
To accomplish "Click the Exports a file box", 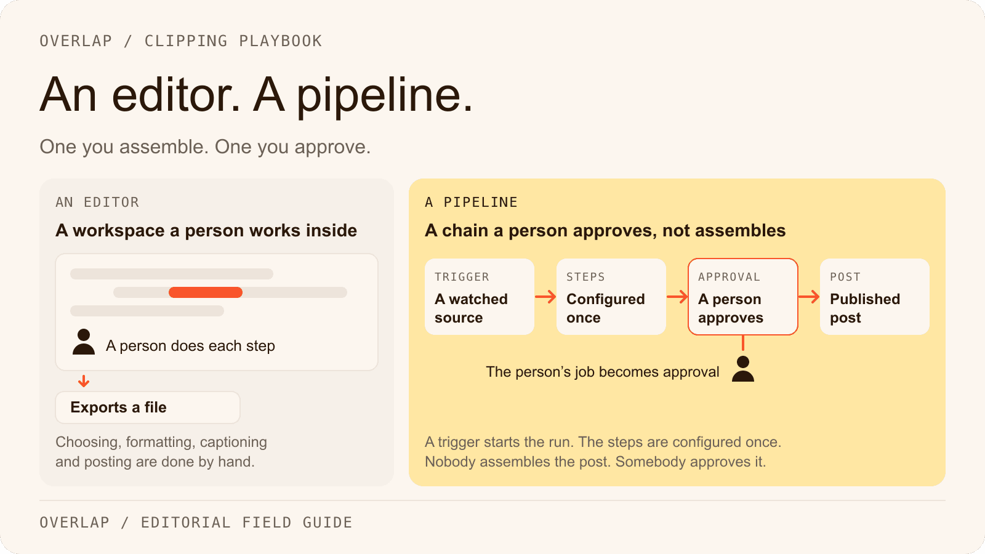I will (148, 407).
